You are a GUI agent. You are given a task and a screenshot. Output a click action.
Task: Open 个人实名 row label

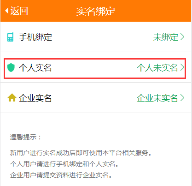pos(35,67)
